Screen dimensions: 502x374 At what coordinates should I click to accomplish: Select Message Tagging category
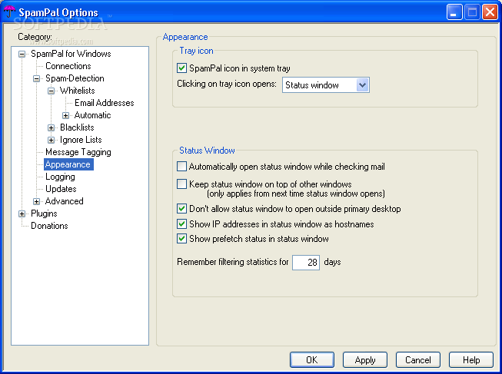78,152
